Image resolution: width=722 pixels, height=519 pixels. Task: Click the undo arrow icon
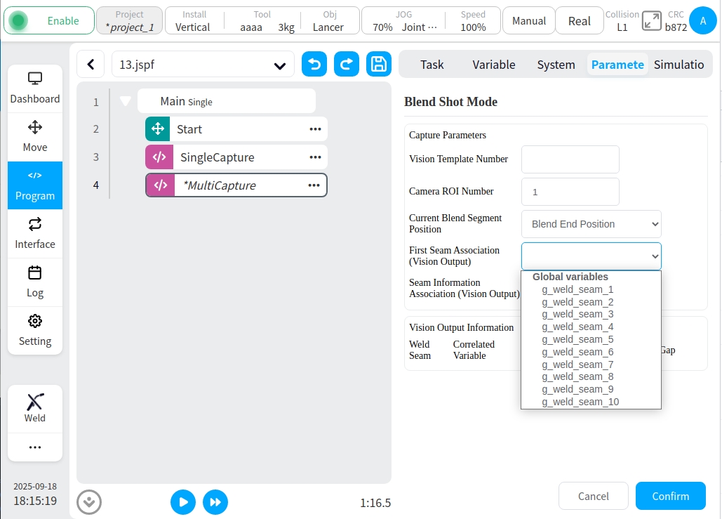[x=314, y=65]
